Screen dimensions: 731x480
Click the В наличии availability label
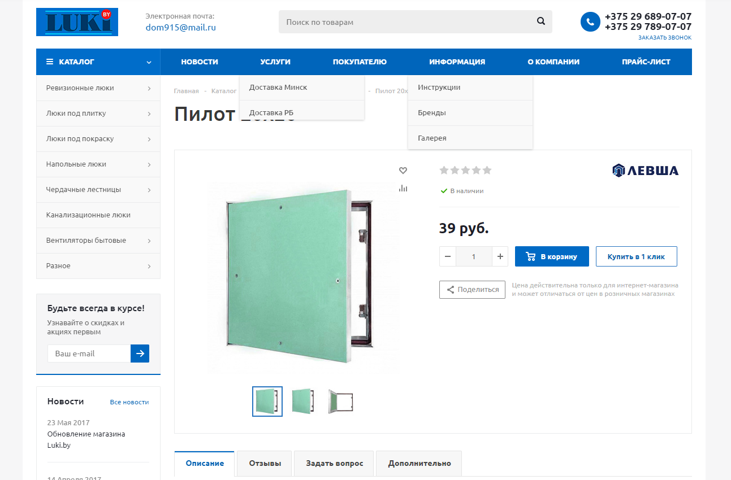click(466, 191)
